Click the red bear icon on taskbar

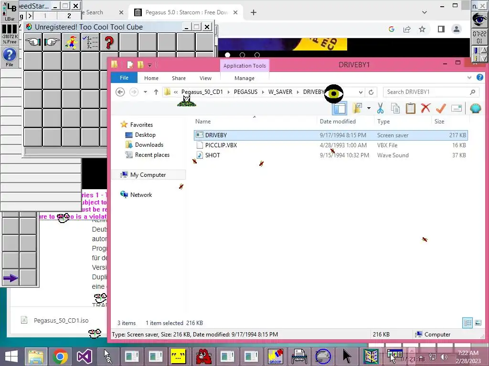(203, 356)
